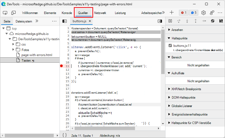Select the microsoftedge.github.io domain label
Viewport: 225px width, 138px height.
point(32,34)
